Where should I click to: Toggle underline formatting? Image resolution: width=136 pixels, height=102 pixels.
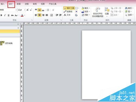(x=8, y=15)
